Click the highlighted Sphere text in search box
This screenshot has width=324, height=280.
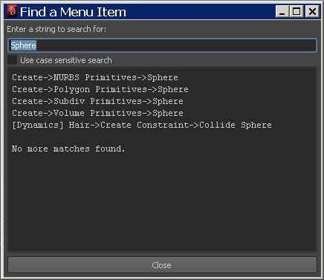(x=24, y=45)
